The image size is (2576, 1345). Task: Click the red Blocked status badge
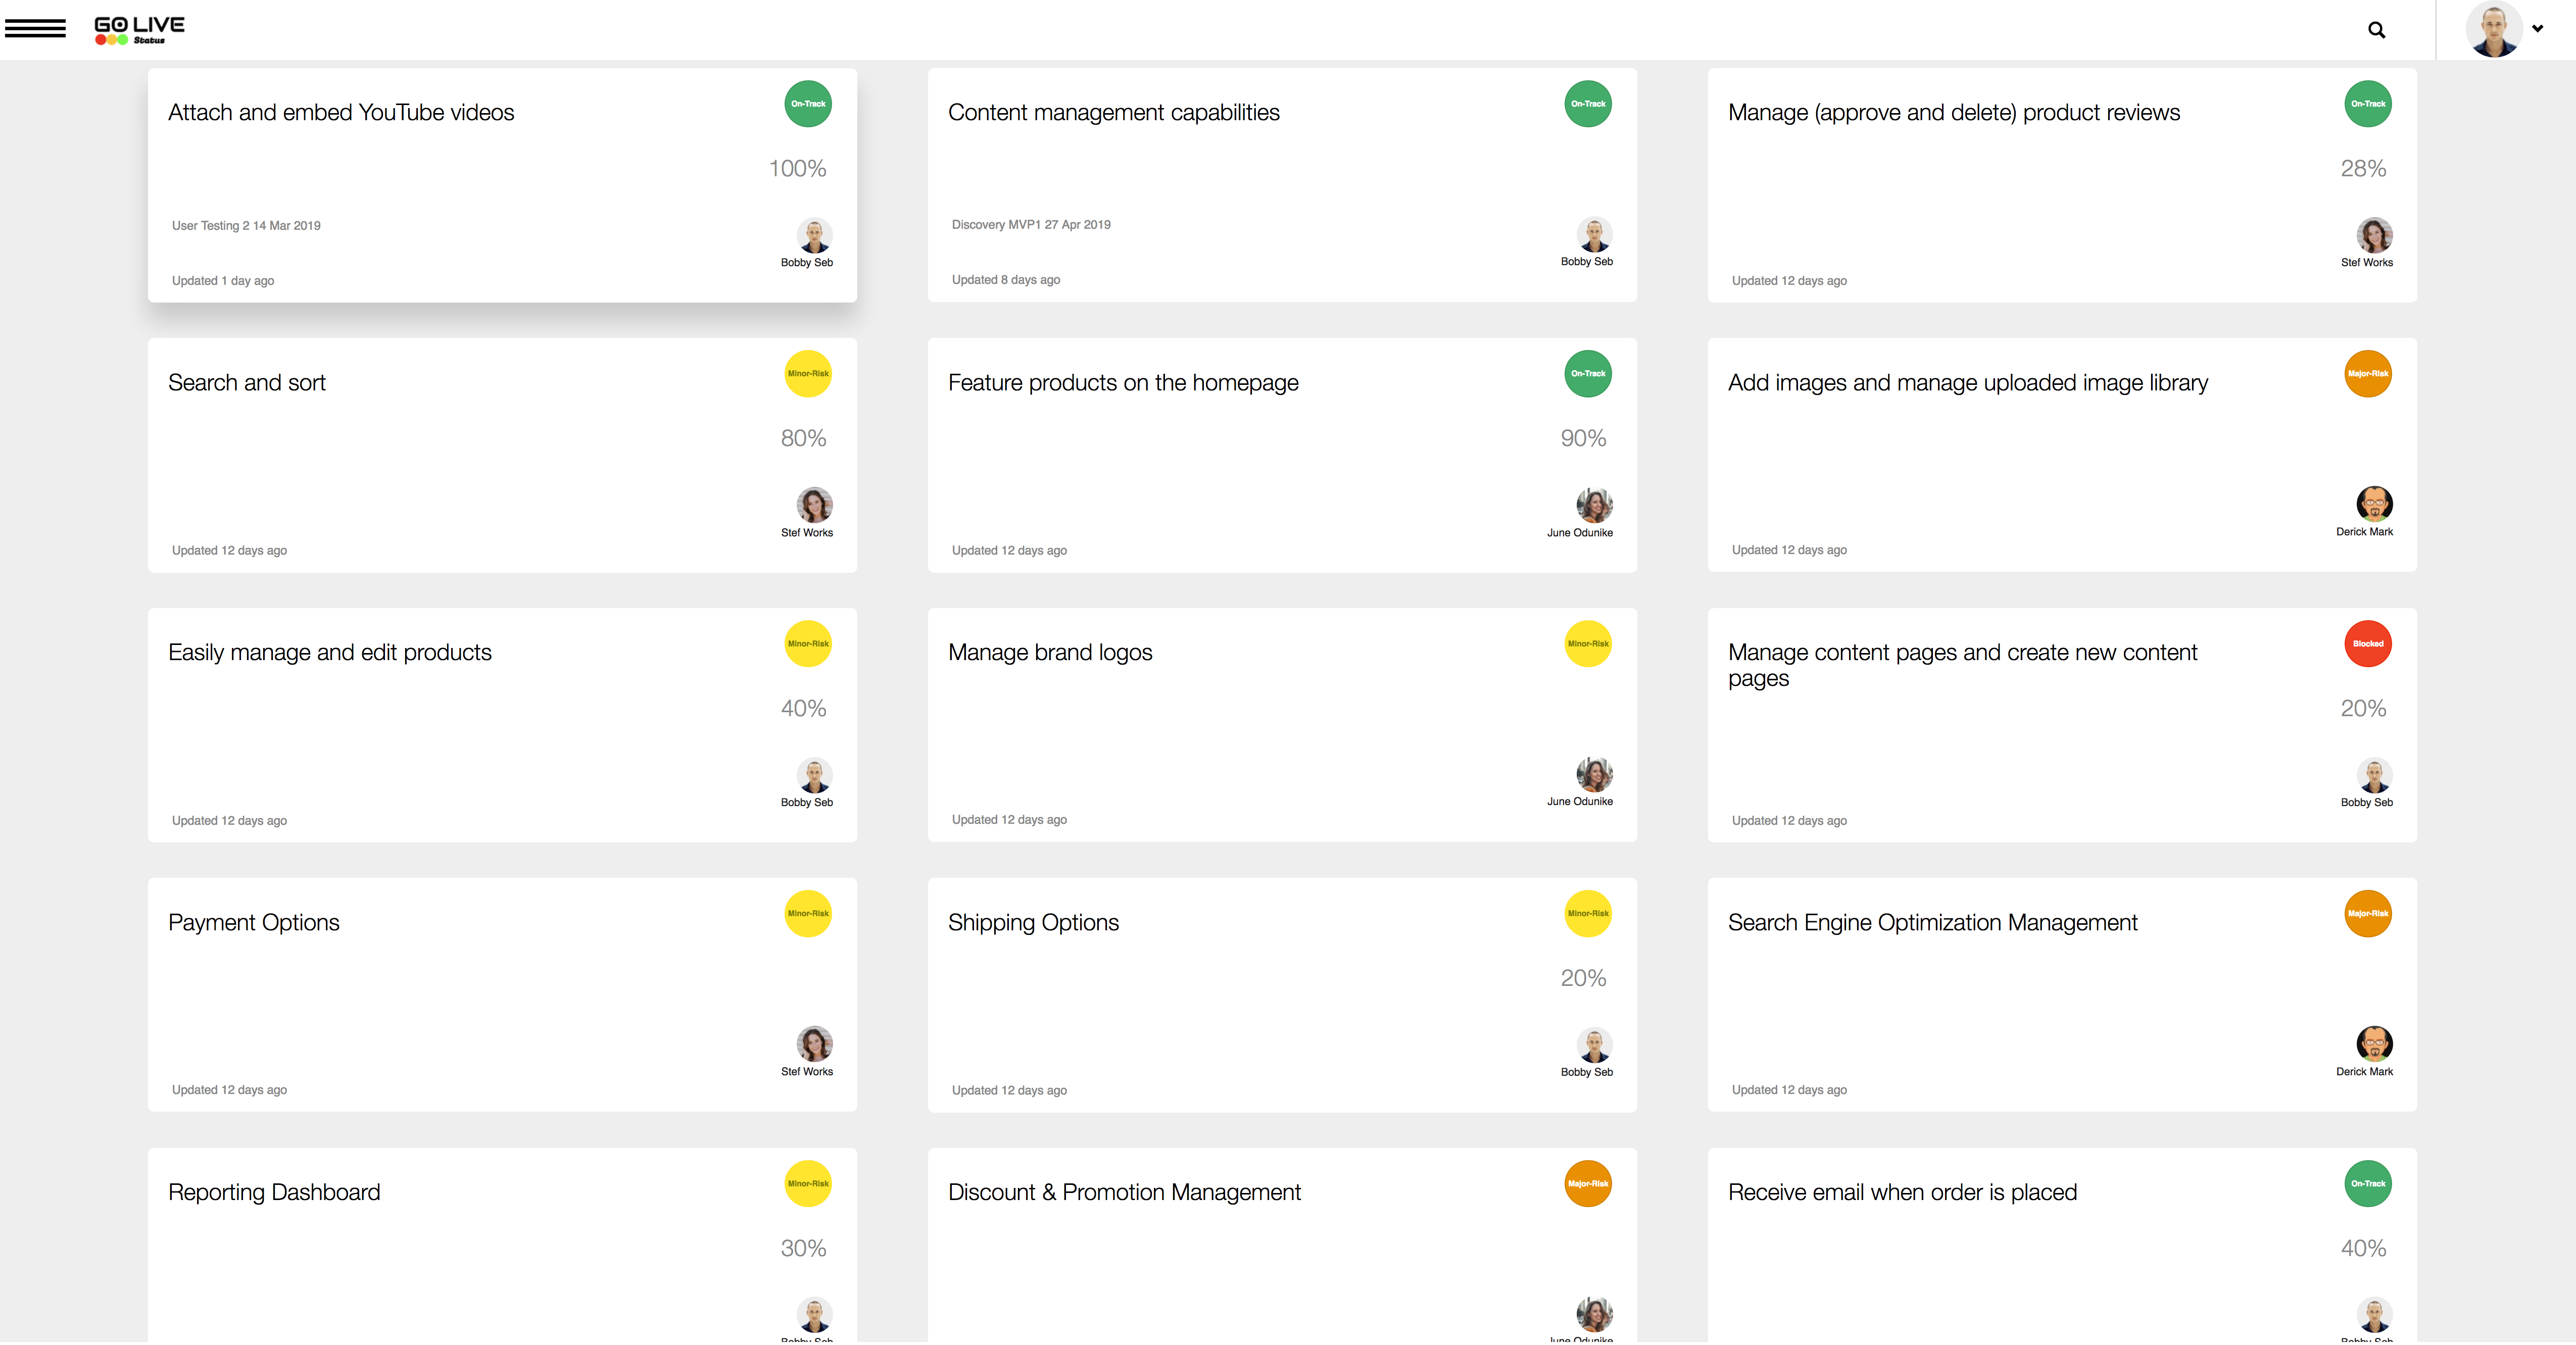point(2367,644)
